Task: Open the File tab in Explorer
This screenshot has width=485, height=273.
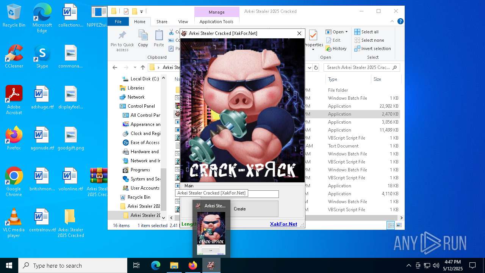Action: (x=118, y=22)
